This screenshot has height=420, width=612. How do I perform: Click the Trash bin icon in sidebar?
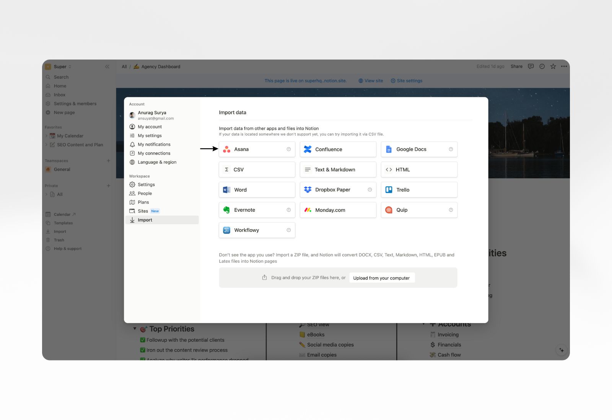pyautogui.click(x=48, y=240)
